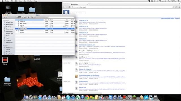This screenshot has height=101, width=181.
Task: Open VirtualBox from the Dock
Action: [x=115, y=97]
